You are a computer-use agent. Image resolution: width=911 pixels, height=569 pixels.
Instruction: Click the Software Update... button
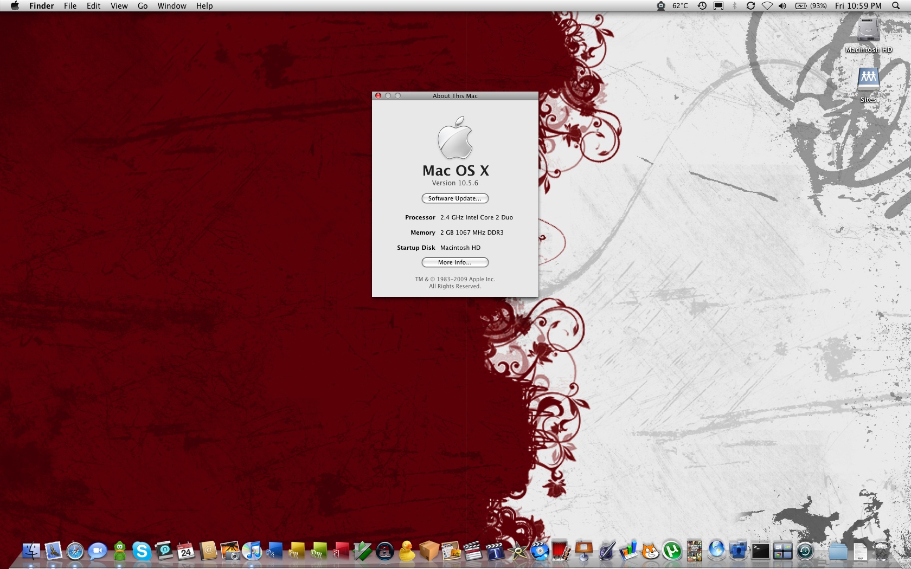click(455, 198)
